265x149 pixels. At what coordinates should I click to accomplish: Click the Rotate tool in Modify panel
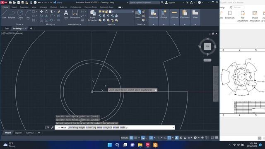pos(46,12)
